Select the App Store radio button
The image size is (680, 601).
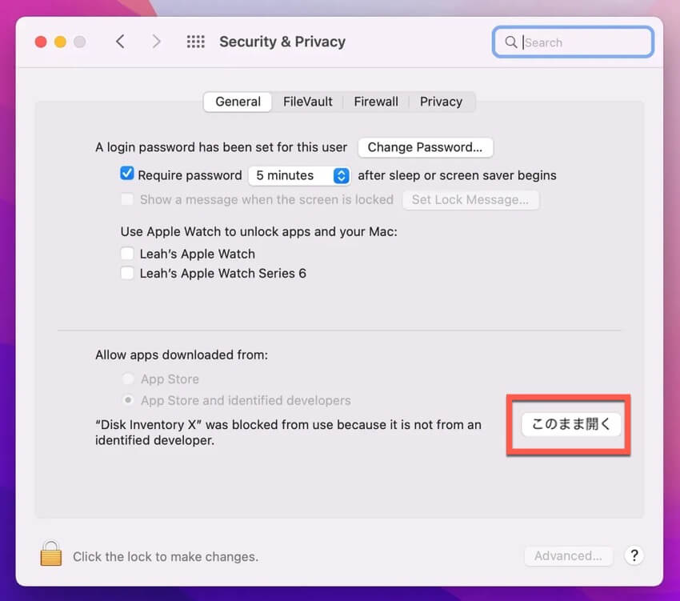[x=126, y=379]
